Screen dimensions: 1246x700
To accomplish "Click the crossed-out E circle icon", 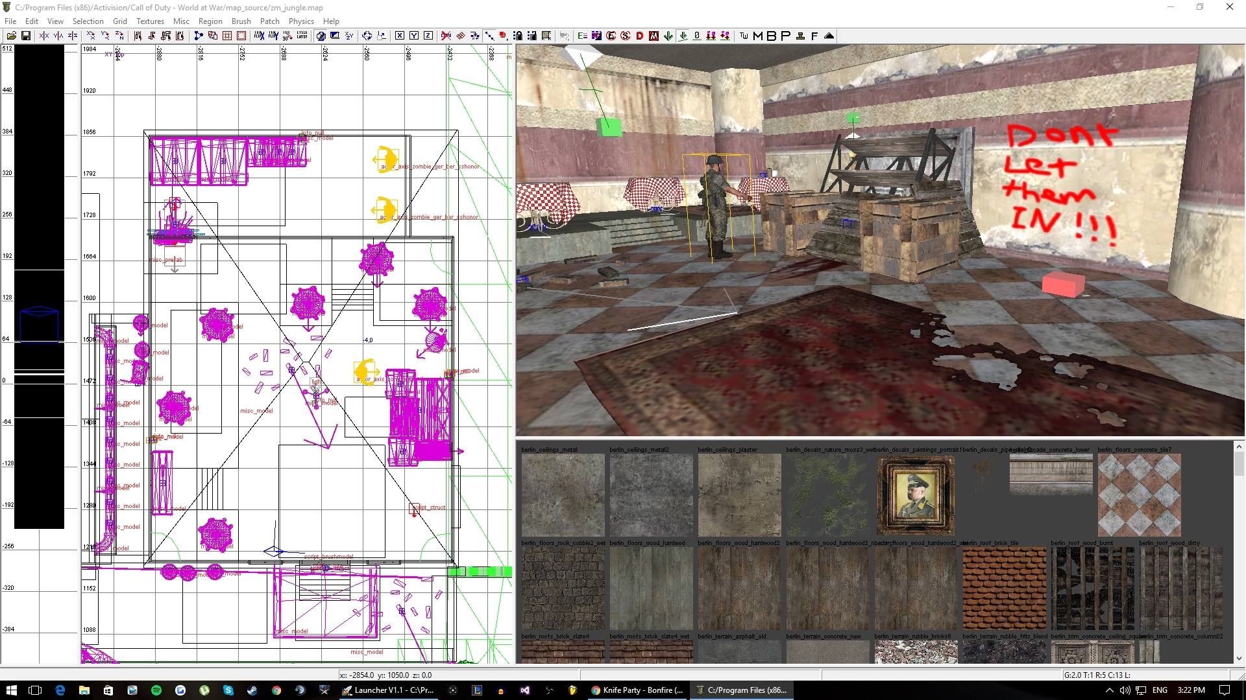I will 611,36.
